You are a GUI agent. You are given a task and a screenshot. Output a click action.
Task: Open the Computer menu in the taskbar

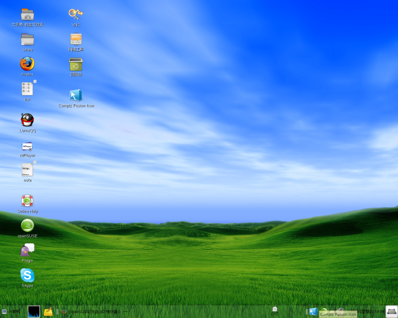coord(11,312)
